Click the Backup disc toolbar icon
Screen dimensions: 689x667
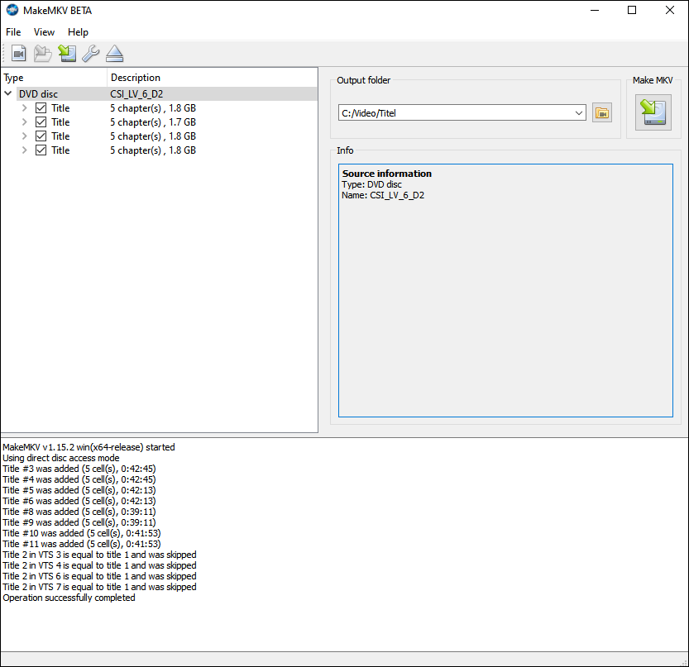pyautogui.click(x=43, y=54)
